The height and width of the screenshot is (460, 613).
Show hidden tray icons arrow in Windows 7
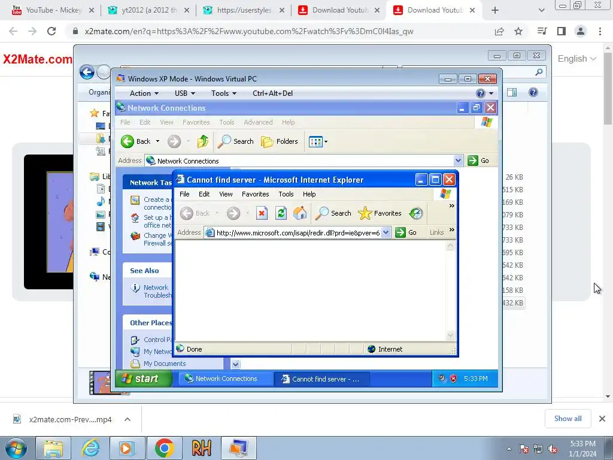coord(509,449)
